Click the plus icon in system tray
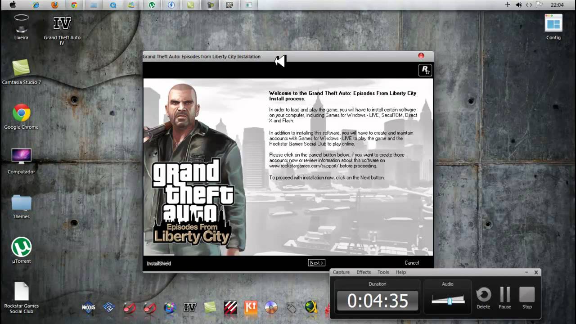 (508, 5)
